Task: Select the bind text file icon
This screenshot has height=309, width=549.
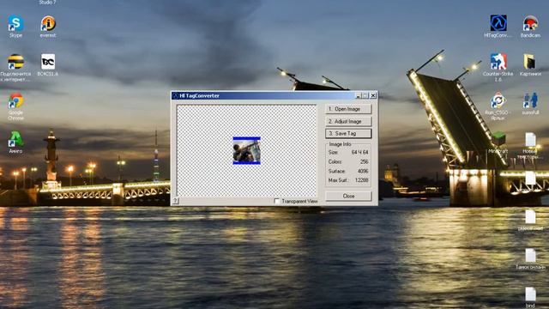Action: (530, 294)
